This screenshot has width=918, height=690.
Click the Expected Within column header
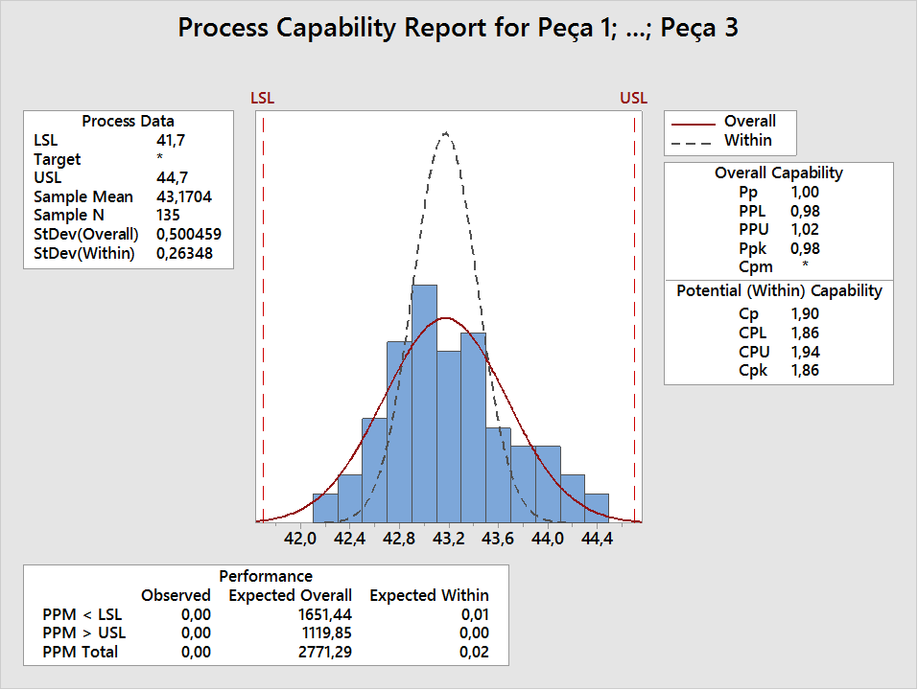[429, 595]
